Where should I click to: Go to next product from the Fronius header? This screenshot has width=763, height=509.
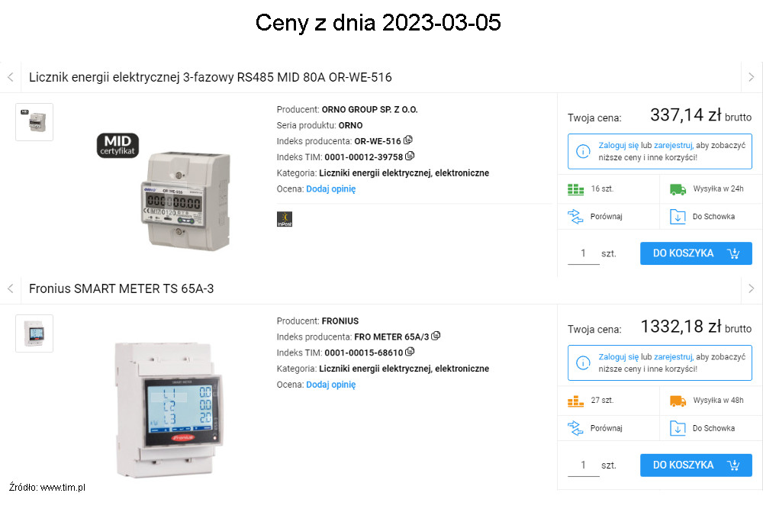tap(752, 288)
